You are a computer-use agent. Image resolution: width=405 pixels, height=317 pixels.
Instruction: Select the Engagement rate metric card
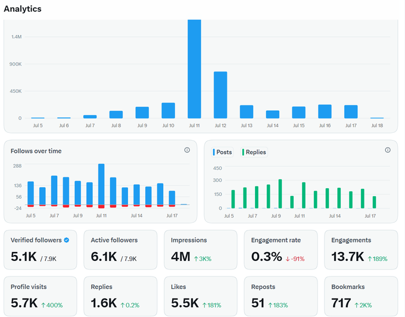pyautogui.click(x=281, y=250)
